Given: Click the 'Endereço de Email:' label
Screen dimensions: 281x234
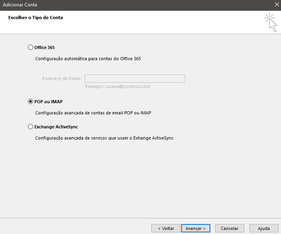Looking at the screenshot, I should pos(61,79).
